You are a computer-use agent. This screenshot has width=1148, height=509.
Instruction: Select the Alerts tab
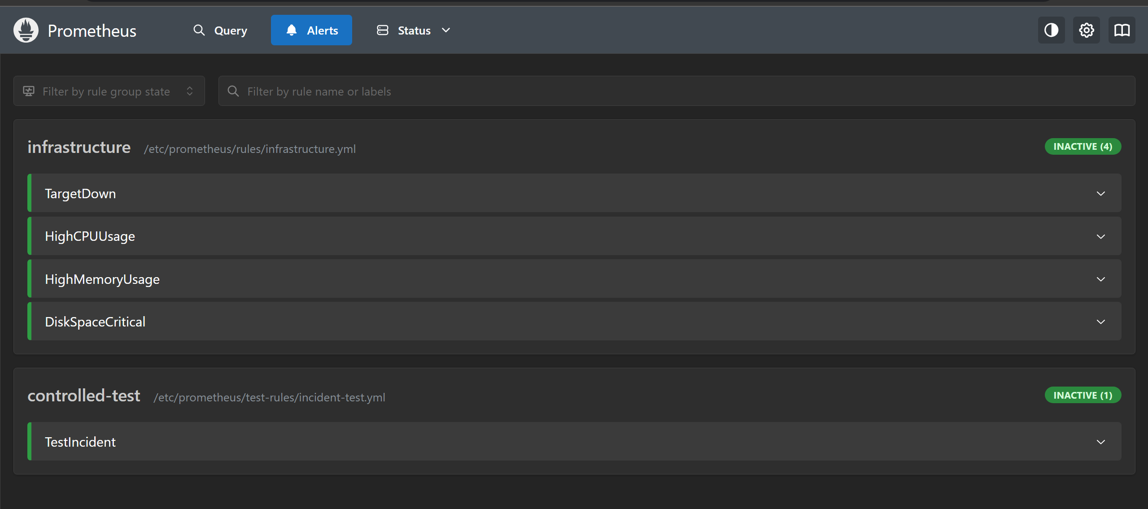[x=311, y=30]
